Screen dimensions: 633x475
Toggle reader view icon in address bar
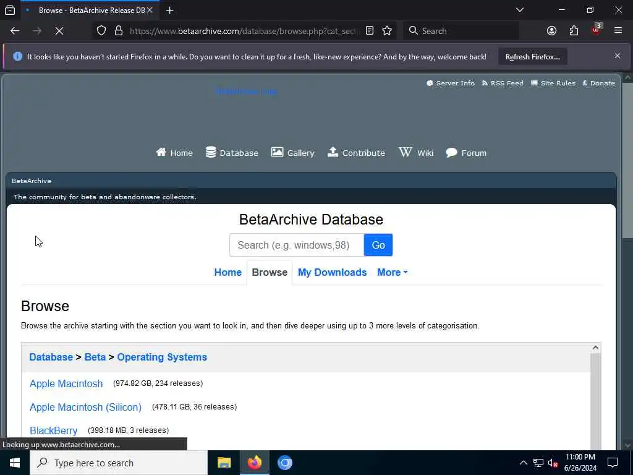(370, 31)
